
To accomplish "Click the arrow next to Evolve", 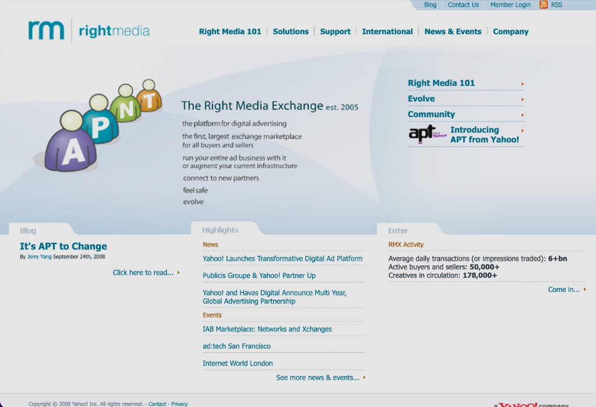I will pyautogui.click(x=523, y=99).
